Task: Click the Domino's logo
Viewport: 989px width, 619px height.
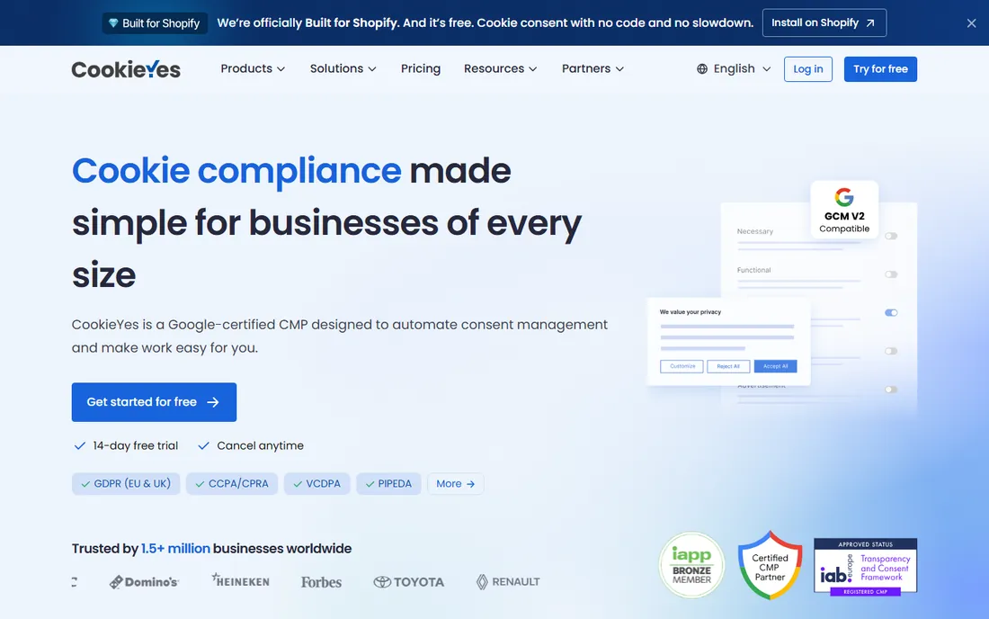Action: pos(145,582)
